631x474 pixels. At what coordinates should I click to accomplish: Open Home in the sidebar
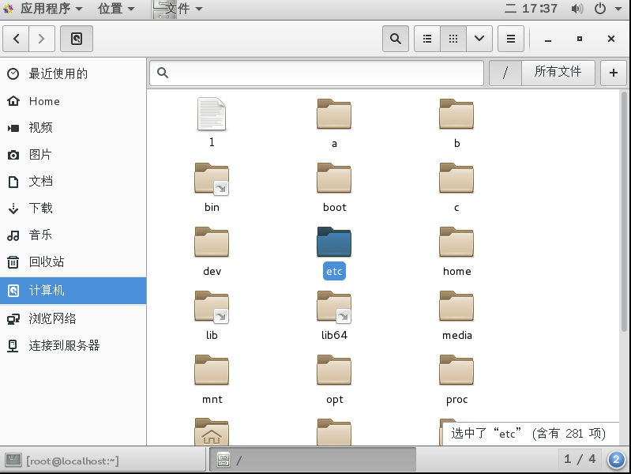(x=73, y=101)
